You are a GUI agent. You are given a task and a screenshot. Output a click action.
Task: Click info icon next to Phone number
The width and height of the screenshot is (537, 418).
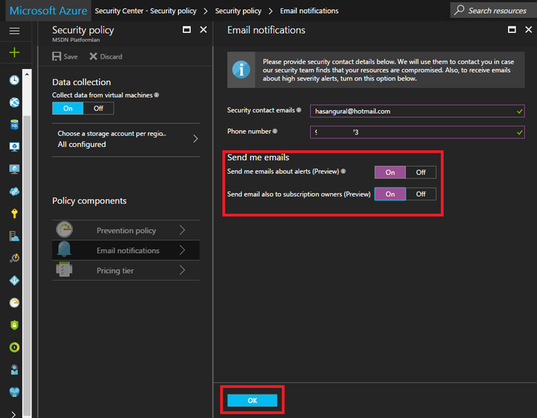pos(275,131)
